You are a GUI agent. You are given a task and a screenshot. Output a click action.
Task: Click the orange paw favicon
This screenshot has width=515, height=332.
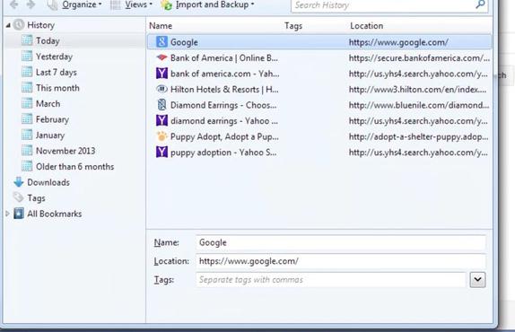click(161, 136)
